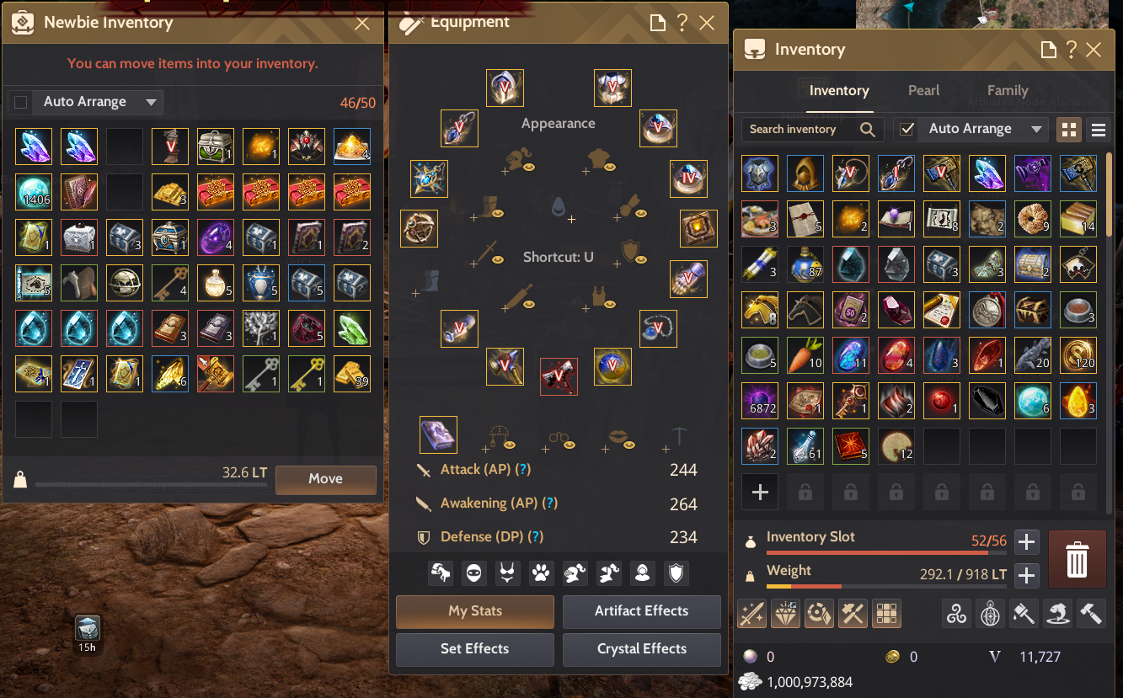Click the paw print pet icon
This screenshot has width=1123, height=698.
[x=541, y=573]
